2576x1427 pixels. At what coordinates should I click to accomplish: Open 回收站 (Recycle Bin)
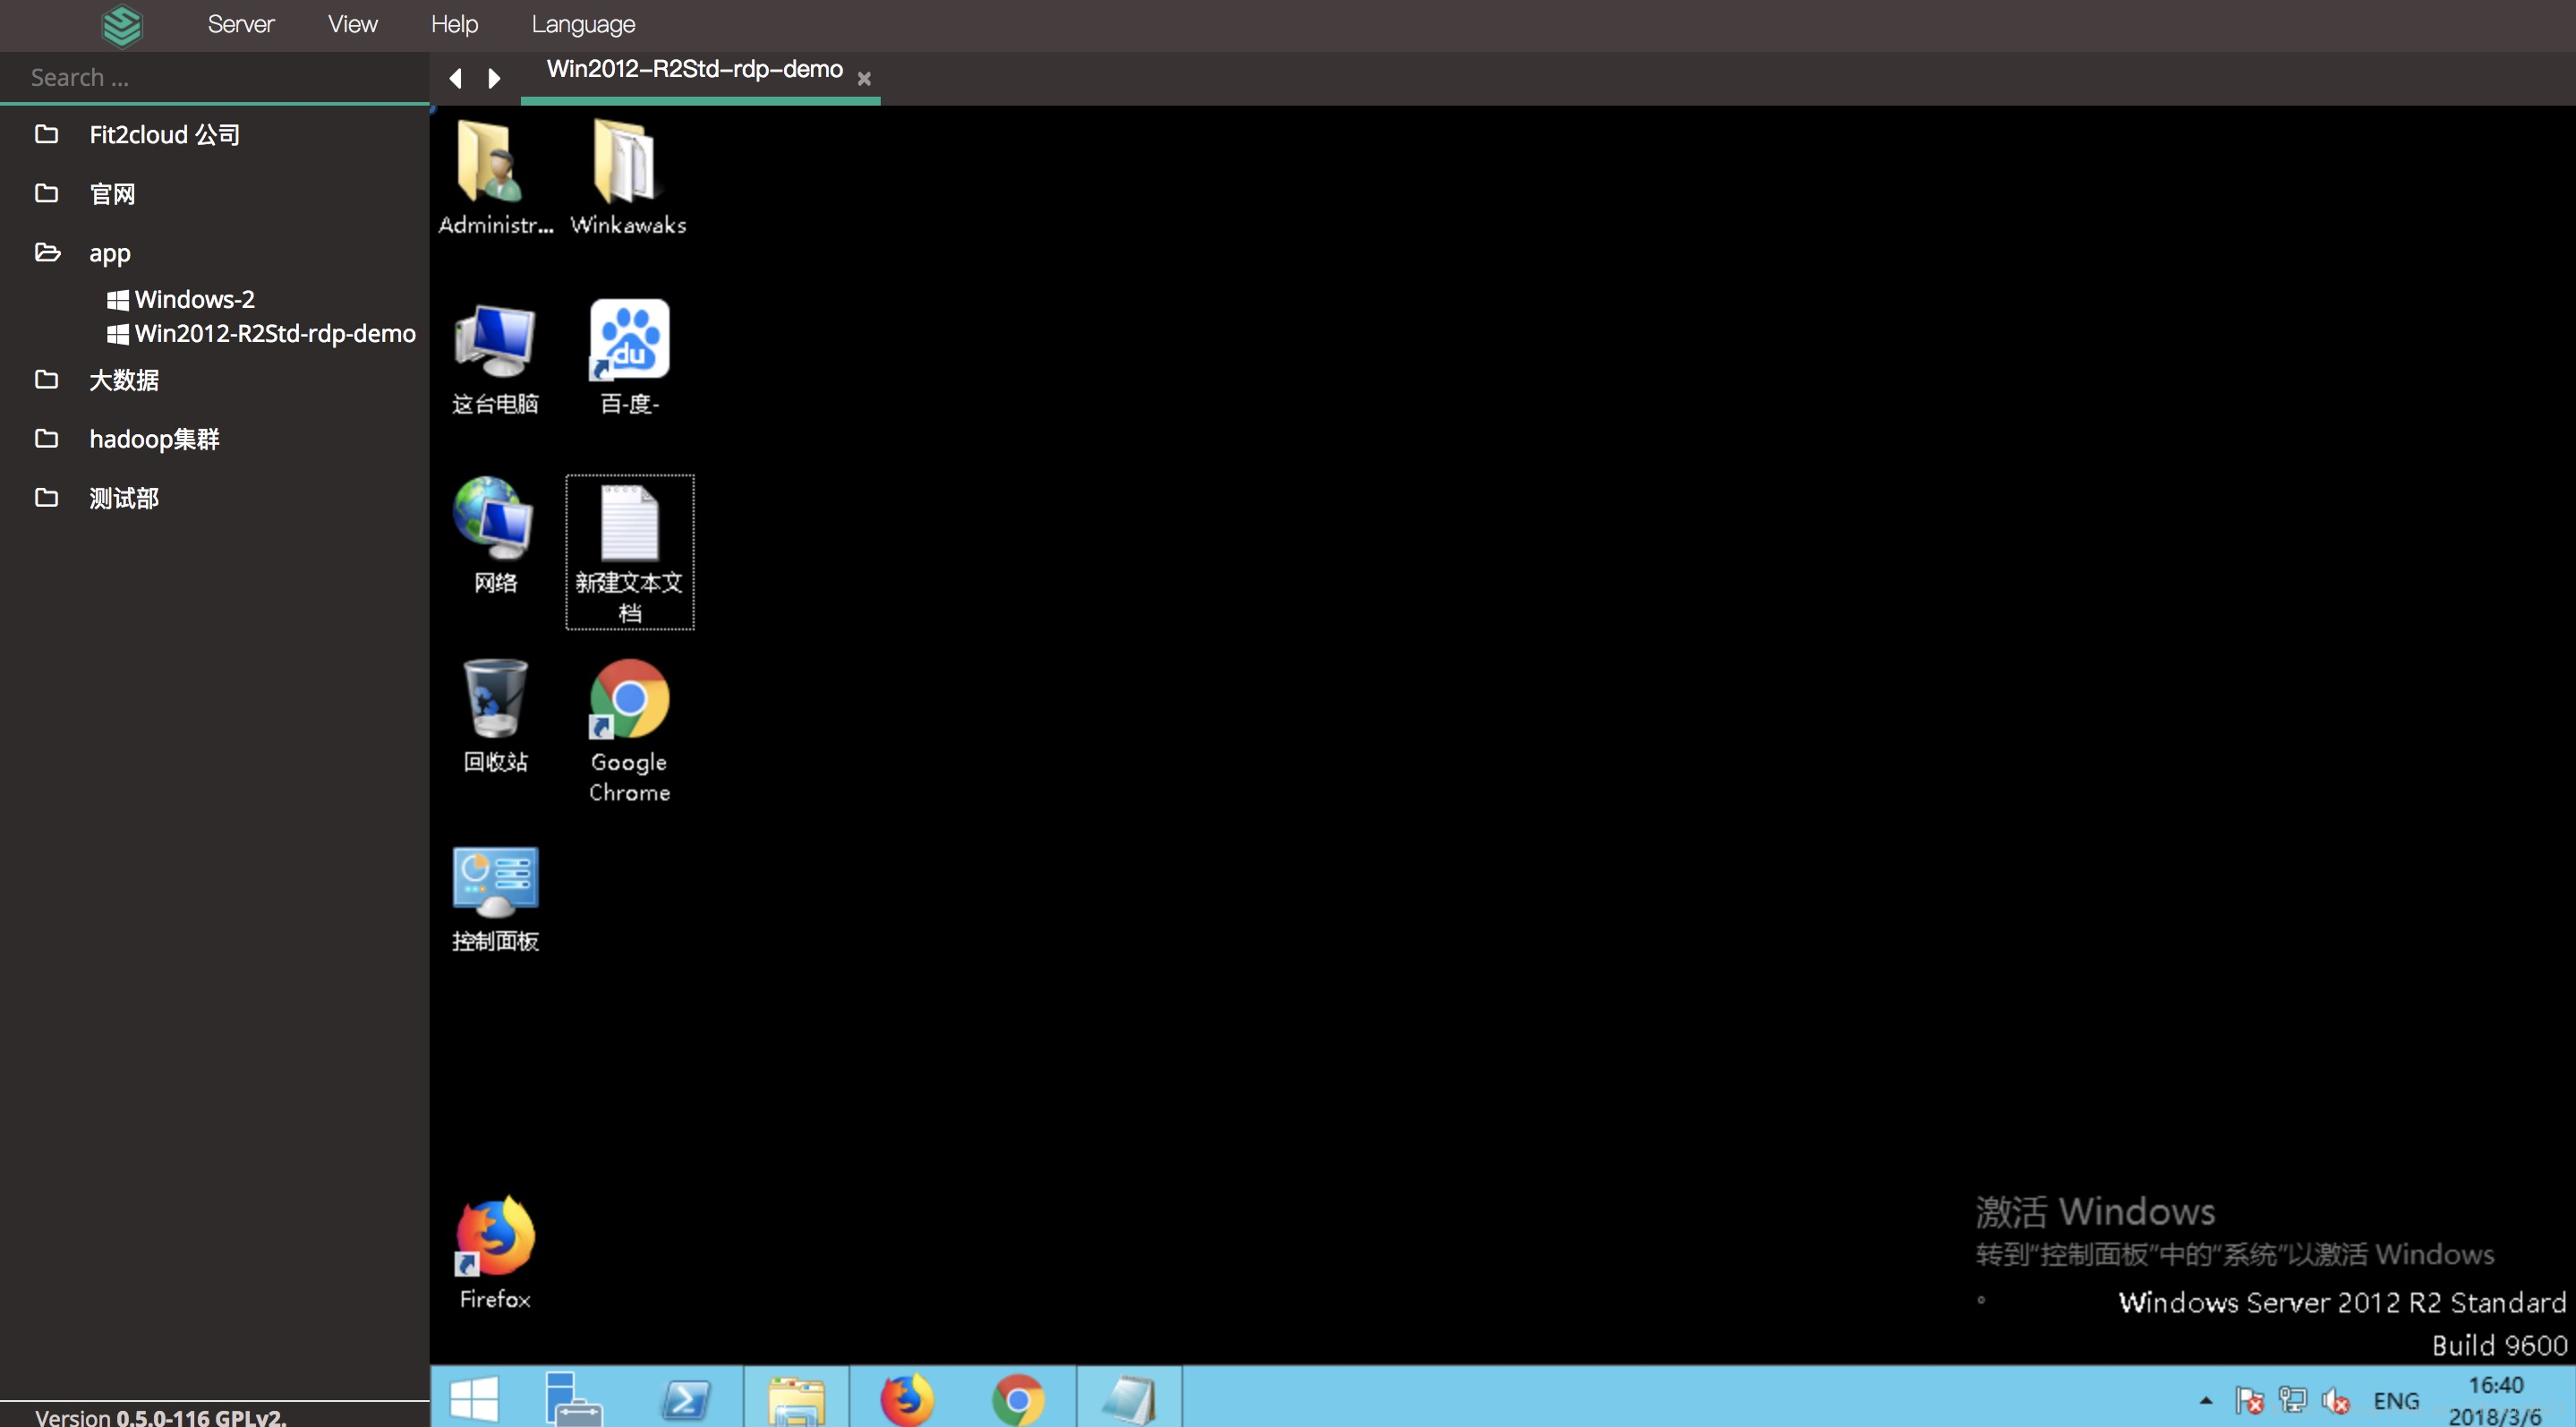(496, 703)
